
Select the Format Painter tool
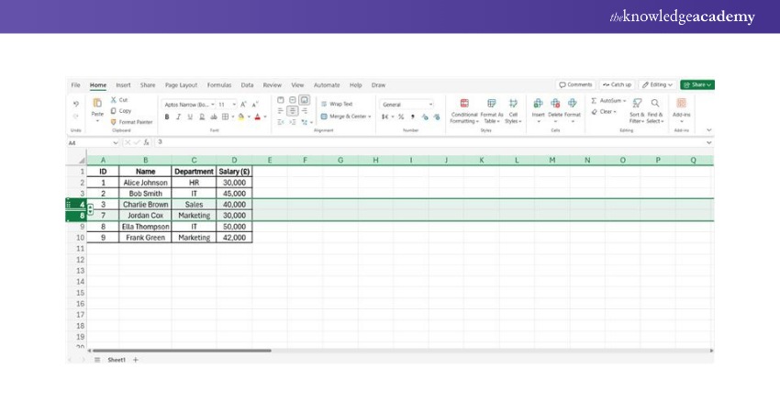[x=131, y=121]
